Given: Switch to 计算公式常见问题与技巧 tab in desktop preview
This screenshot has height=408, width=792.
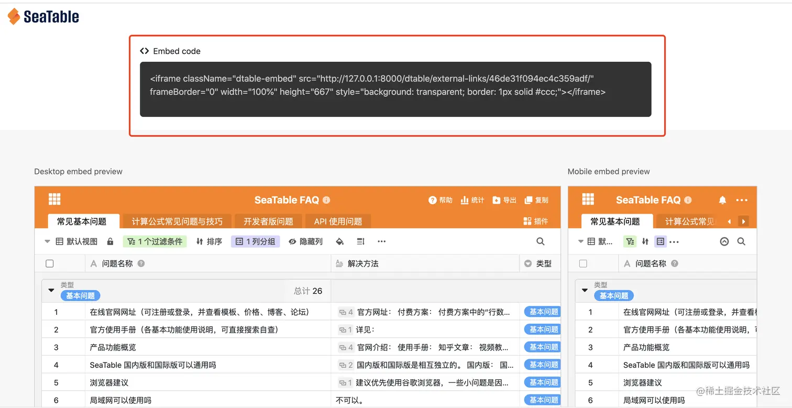Looking at the screenshot, I should pyautogui.click(x=177, y=221).
